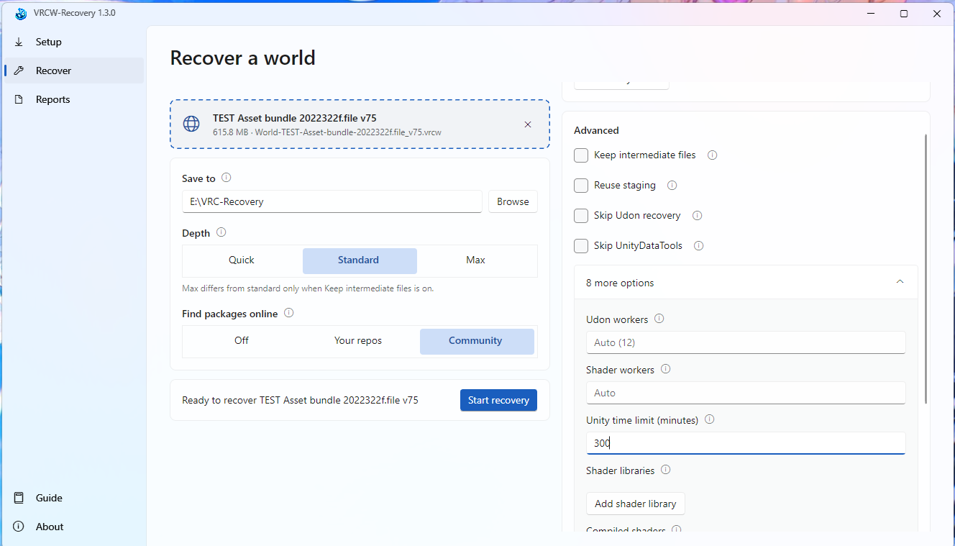Show info for Reuse staging
955x546 pixels.
coord(672,185)
